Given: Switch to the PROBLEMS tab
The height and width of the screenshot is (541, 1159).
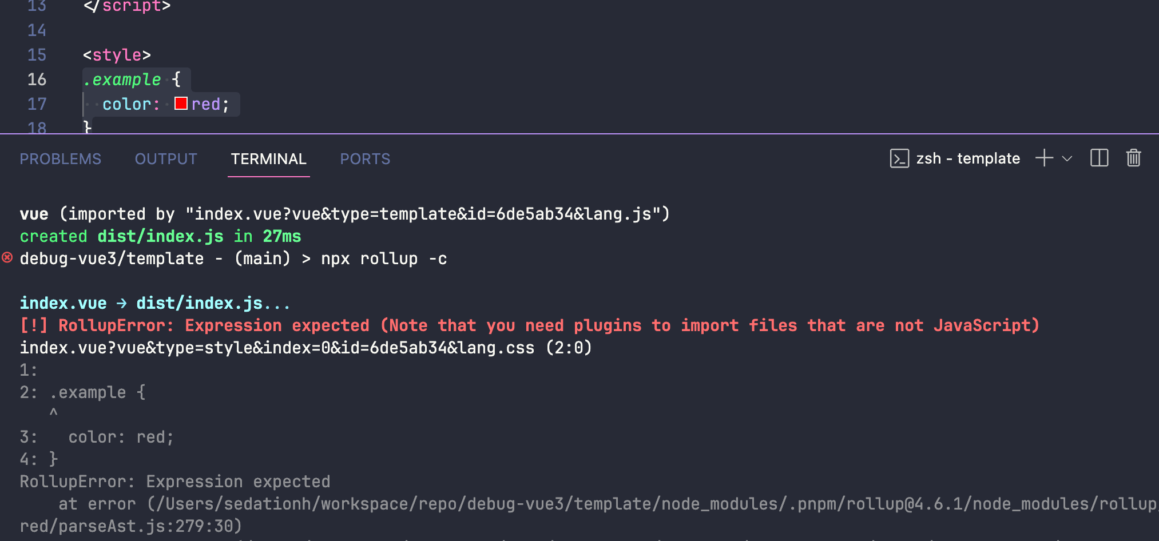Looking at the screenshot, I should (x=60, y=159).
